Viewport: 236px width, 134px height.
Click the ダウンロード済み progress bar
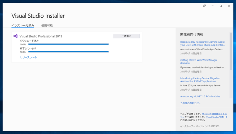68,44
